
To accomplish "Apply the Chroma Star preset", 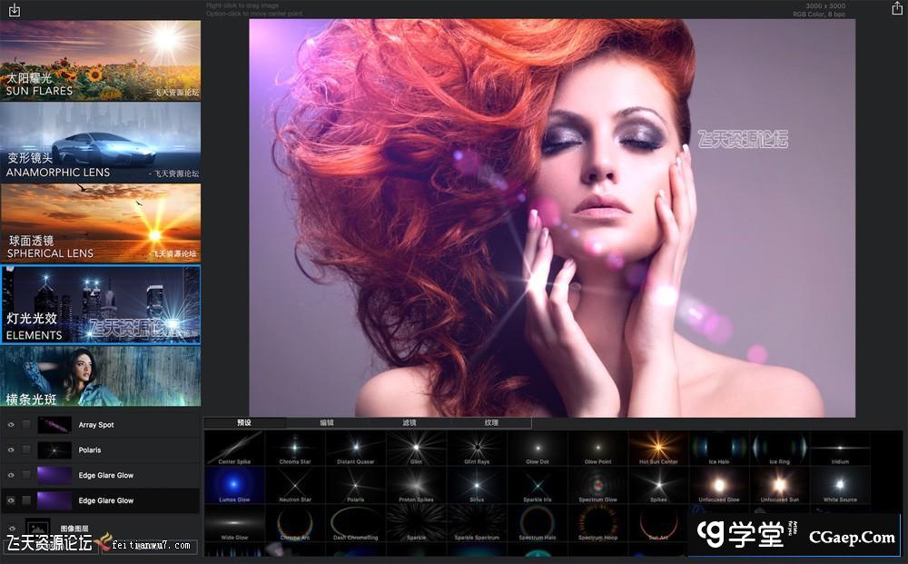I will coord(295,449).
